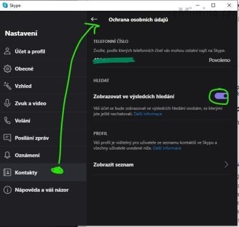This screenshot has width=239, height=227.
Task: Click the person icon beside Účet a profil
Action: pyautogui.click(x=7, y=51)
